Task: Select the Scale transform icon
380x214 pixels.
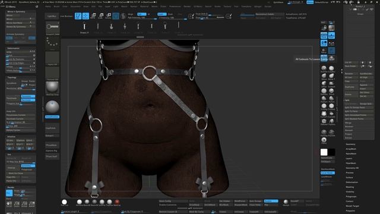Action: 100,16
